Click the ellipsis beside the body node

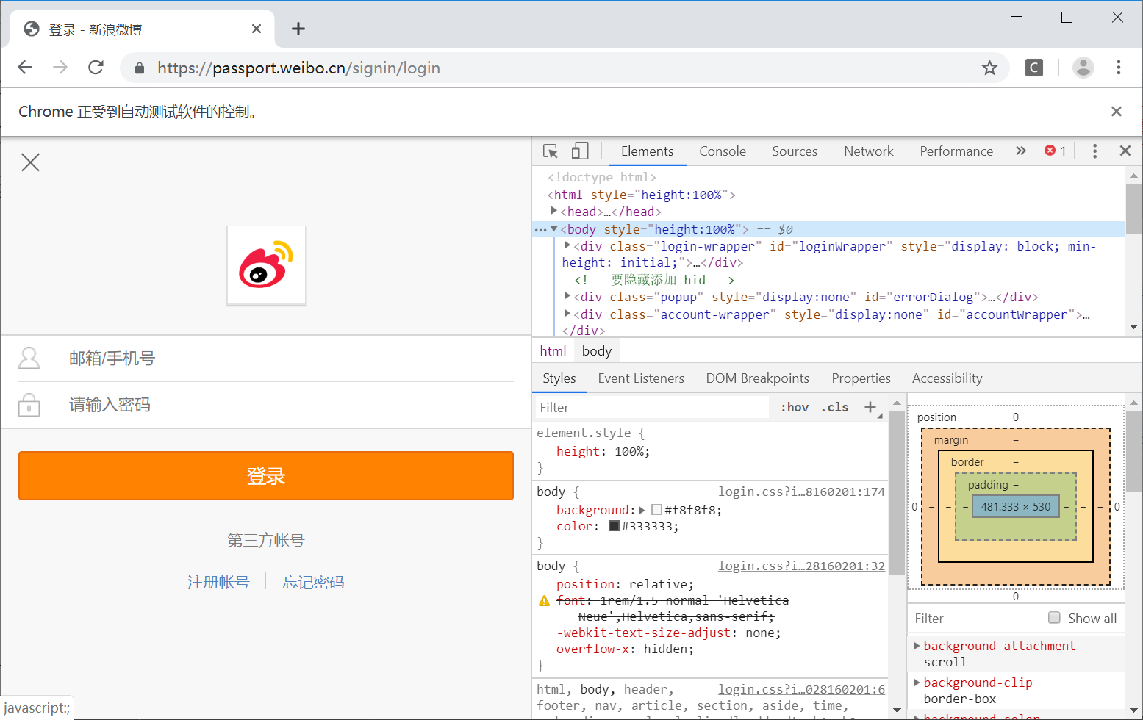tap(540, 230)
